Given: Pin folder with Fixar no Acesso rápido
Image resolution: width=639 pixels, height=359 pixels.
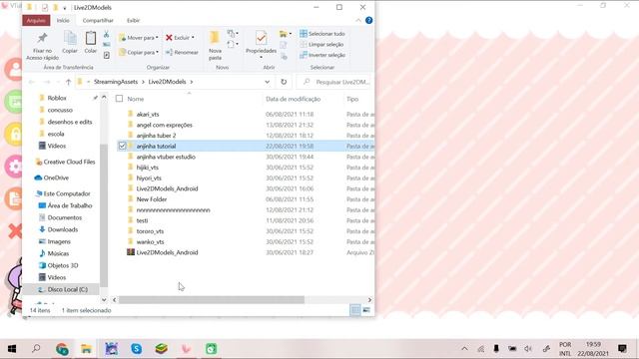Looking at the screenshot, I should point(42,47).
